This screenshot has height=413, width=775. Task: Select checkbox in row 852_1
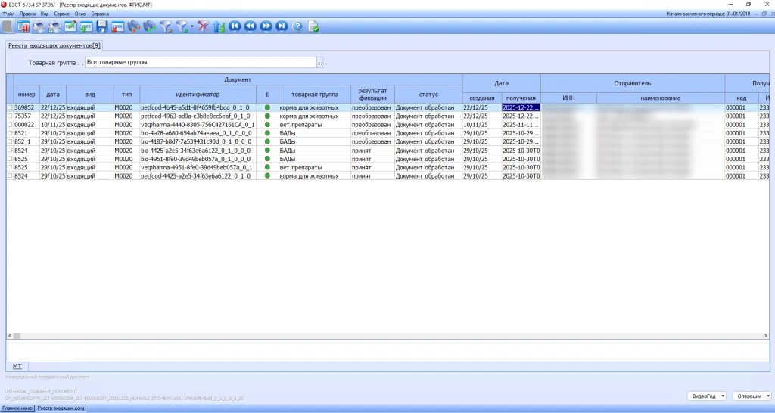point(11,141)
